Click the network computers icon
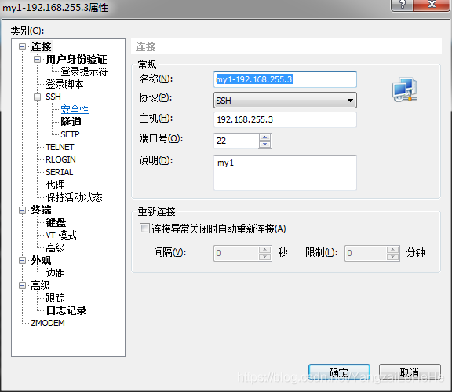 pos(405,90)
